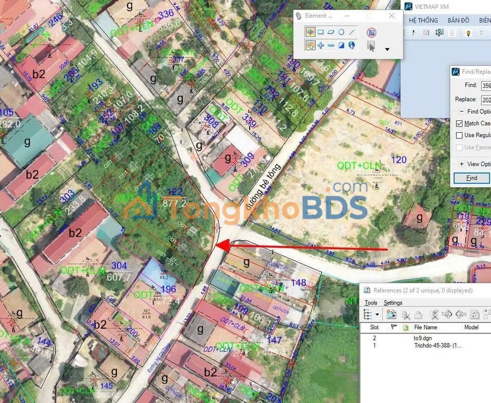Image resolution: width=491 pixels, height=403 pixels.
Task: Collapse the Find Options section
Action: pyautogui.click(x=462, y=110)
